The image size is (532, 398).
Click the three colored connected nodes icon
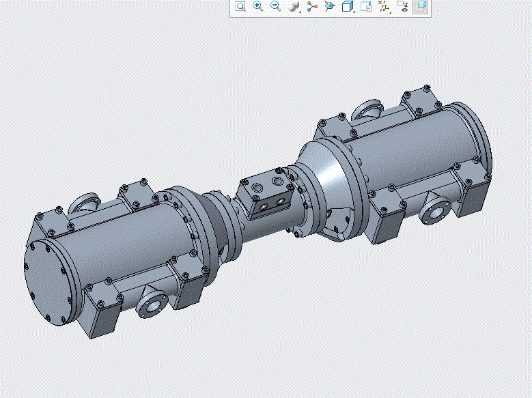tap(312, 6)
